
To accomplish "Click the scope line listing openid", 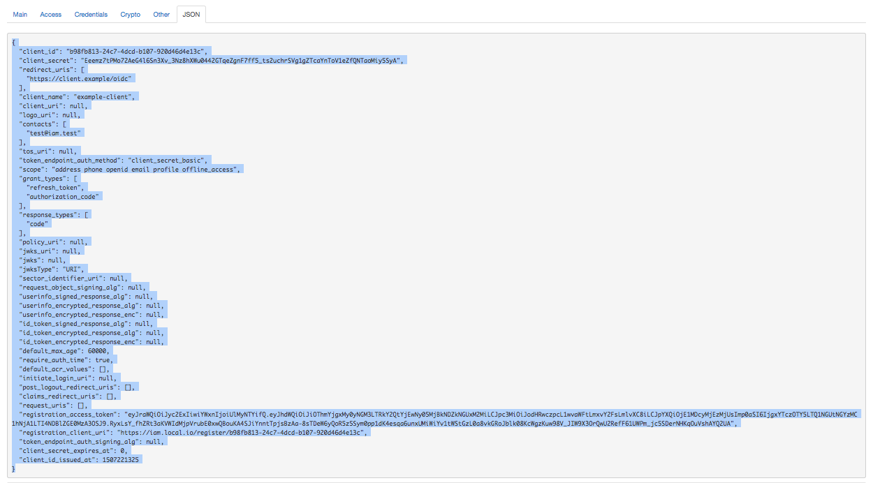I will (131, 169).
